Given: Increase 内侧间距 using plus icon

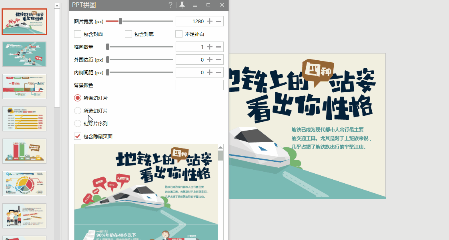Looking at the screenshot, I should (x=210, y=72).
